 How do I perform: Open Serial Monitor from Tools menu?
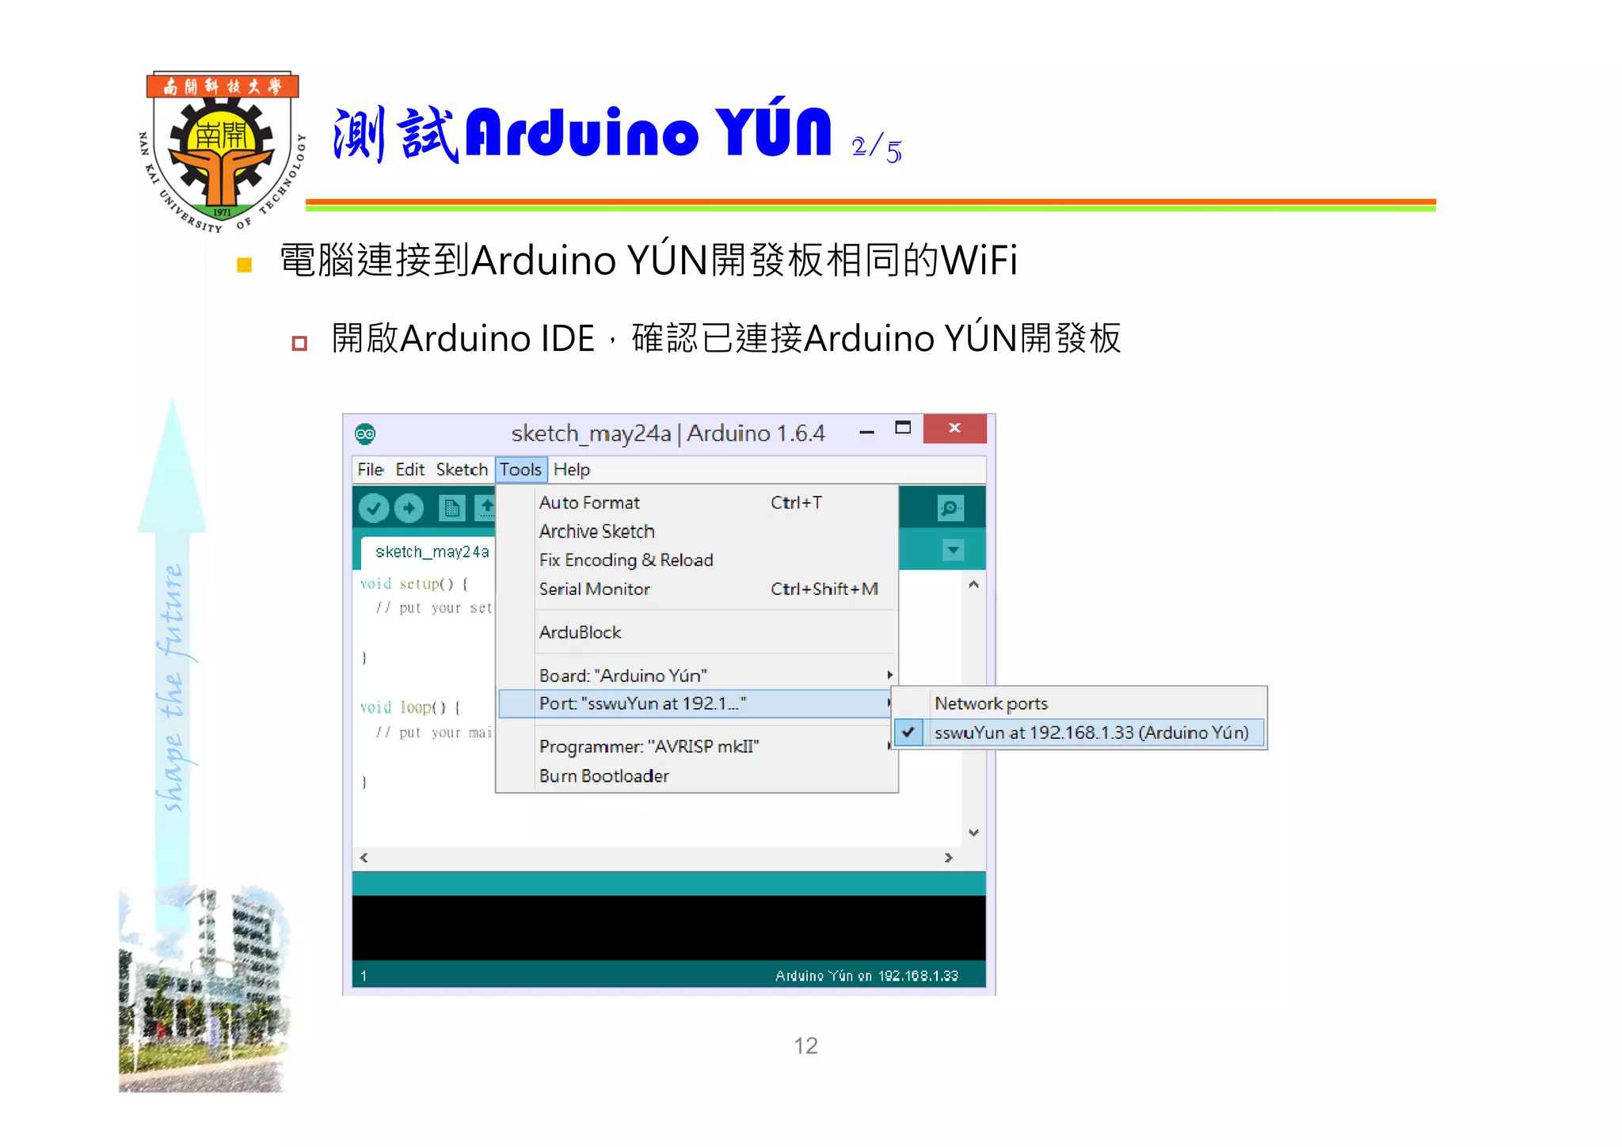click(x=698, y=589)
